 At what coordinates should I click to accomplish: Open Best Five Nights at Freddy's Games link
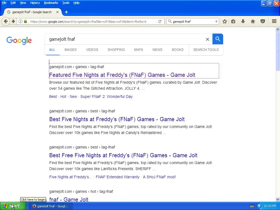pos(117,119)
